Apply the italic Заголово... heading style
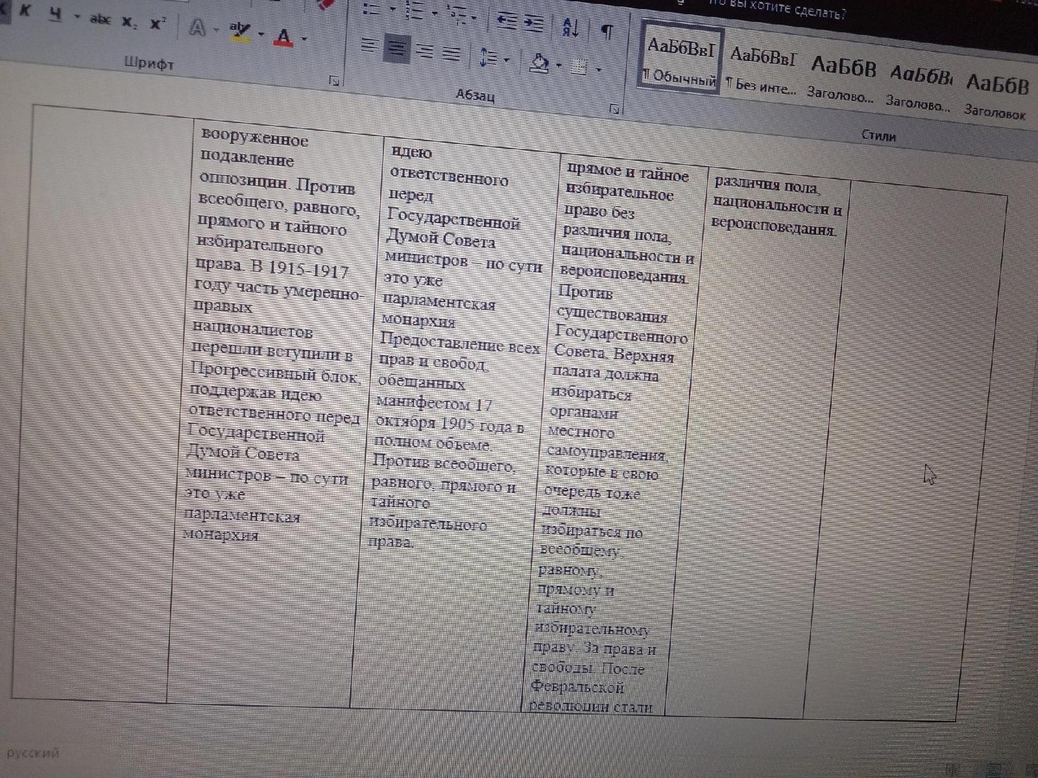The image size is (1038, 778). (920, 89)
